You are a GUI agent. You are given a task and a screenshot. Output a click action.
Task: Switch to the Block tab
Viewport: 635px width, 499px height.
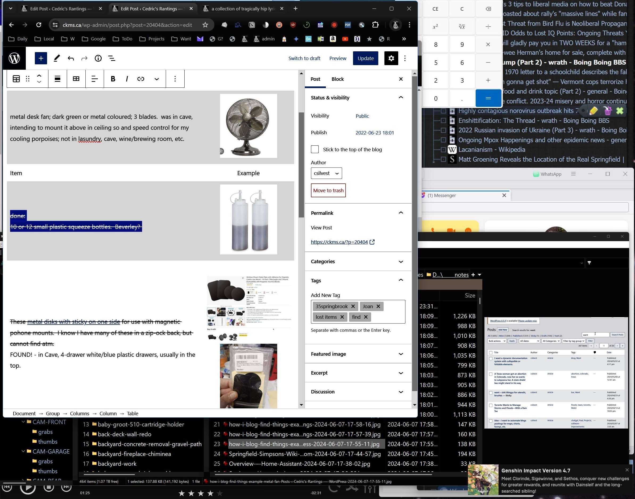point(337,79)
